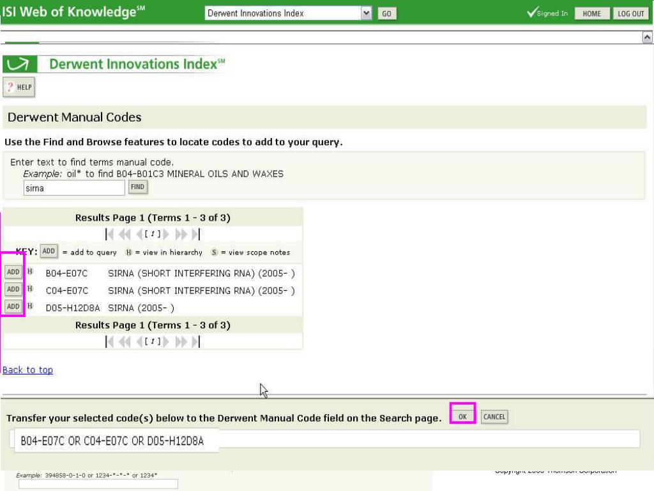The image size is (654, 491).
Task: Click B04-E07C row's SIRNA (SHORT INTERFERING RNA) description
Action: tap(201, 274)
